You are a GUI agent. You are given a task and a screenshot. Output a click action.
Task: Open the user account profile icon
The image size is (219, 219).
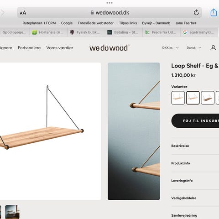(x=213, y=48)
